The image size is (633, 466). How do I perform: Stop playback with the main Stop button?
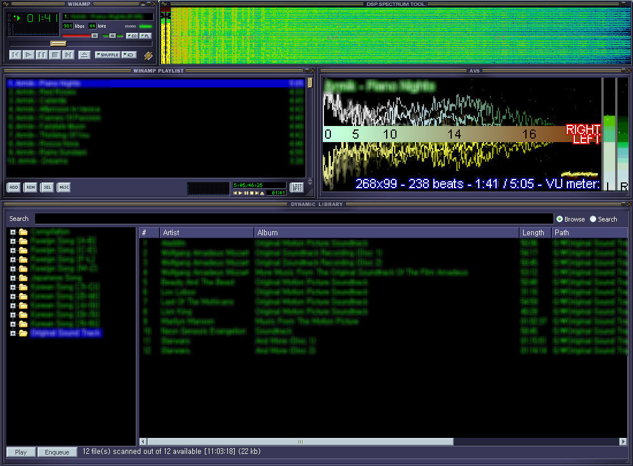pos(55,55)
